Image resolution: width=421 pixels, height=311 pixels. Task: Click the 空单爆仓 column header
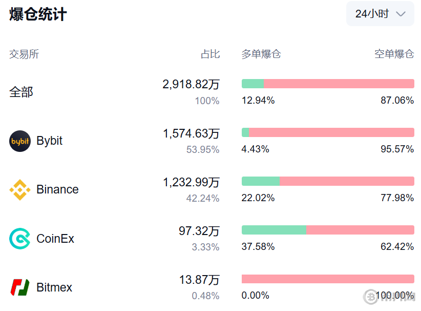coord(394,54)
